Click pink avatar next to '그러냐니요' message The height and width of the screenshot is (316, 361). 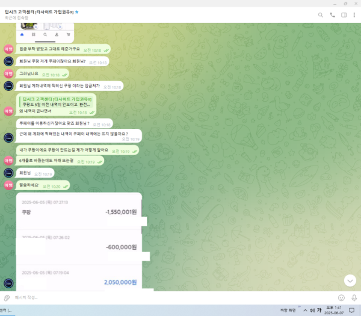[8, 73]
